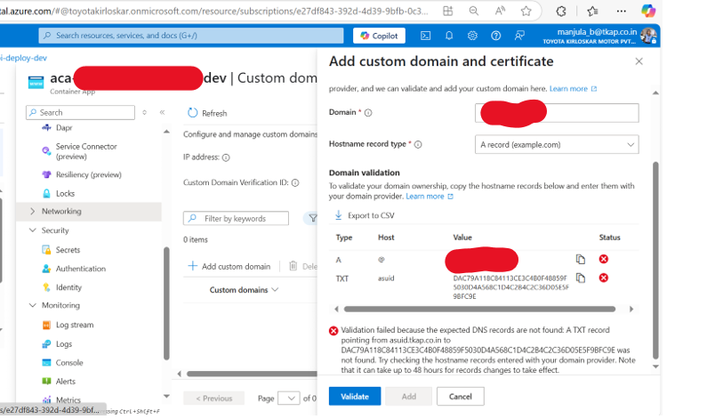Open the browser favorites list icon
Viewport: 715px width, 419px height.
(592, 11)
